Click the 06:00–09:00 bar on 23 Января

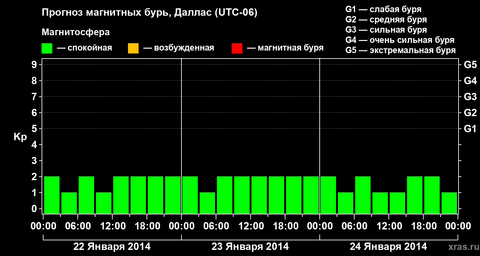tap(225, 195)
